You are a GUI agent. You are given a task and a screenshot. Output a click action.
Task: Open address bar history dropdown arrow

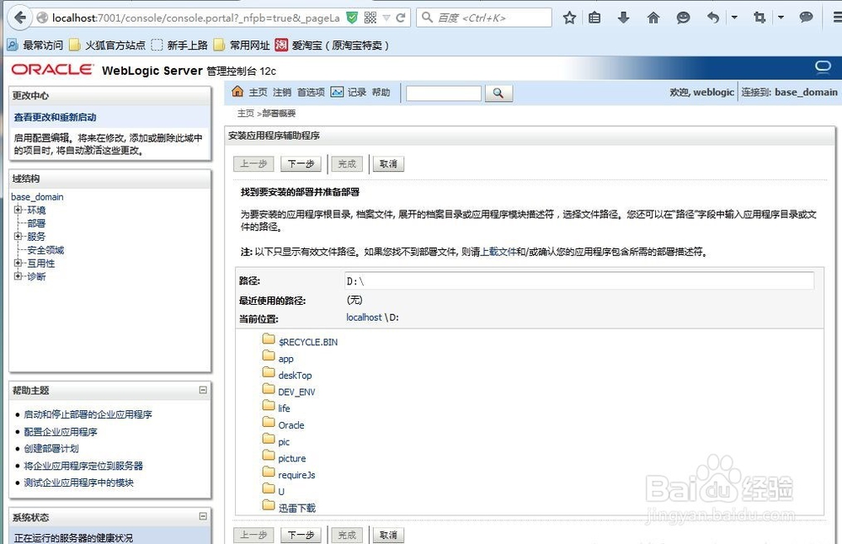(x=386, y=19)
